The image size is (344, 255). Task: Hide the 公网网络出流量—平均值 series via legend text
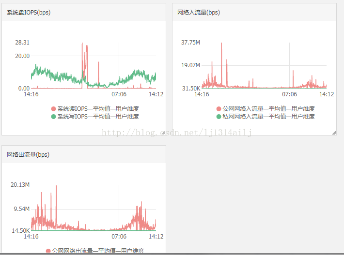point(98,251)
